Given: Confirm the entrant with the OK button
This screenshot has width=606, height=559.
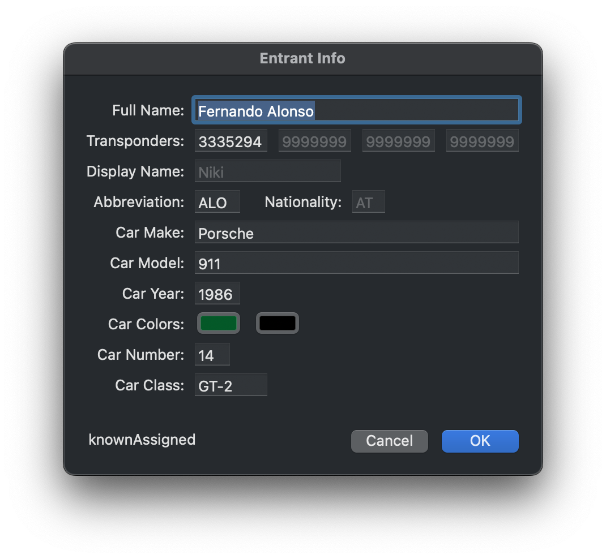Looking at the screenshot, I should 480,441.
